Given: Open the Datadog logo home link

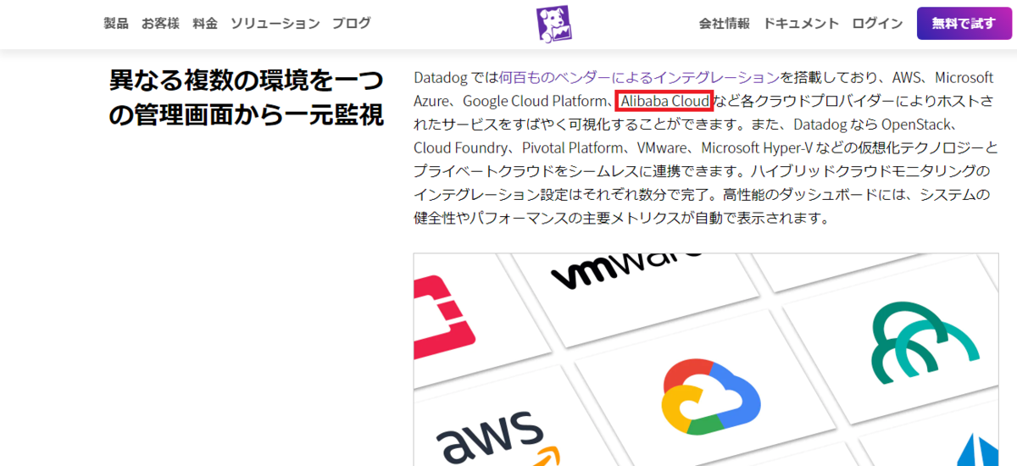Looking at the screenshot, I should (x=554, y=24).
